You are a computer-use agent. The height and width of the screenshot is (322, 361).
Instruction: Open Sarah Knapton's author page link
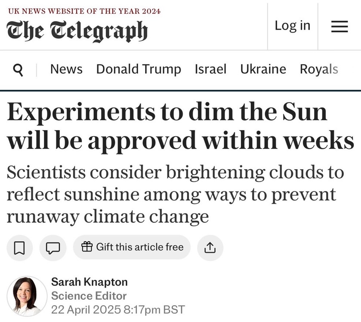[x=89, y=282]
